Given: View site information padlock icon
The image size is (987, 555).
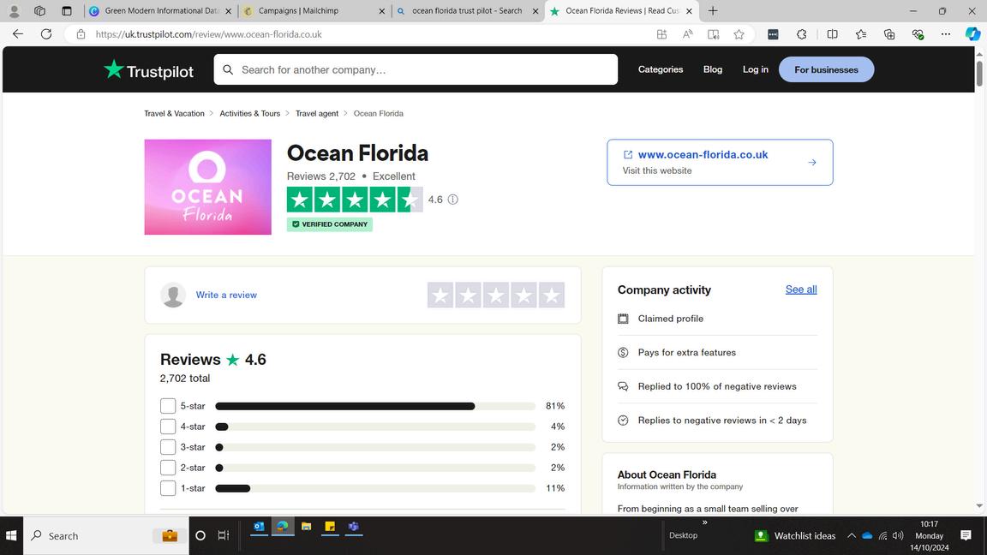Looking at the screenshot, I should [x=81, y=34].
